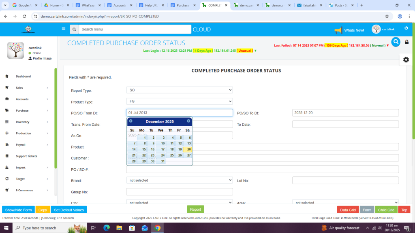Select December 25 in the calendar
The width and height of the screenshot is (415, 233).
[170, 155]
